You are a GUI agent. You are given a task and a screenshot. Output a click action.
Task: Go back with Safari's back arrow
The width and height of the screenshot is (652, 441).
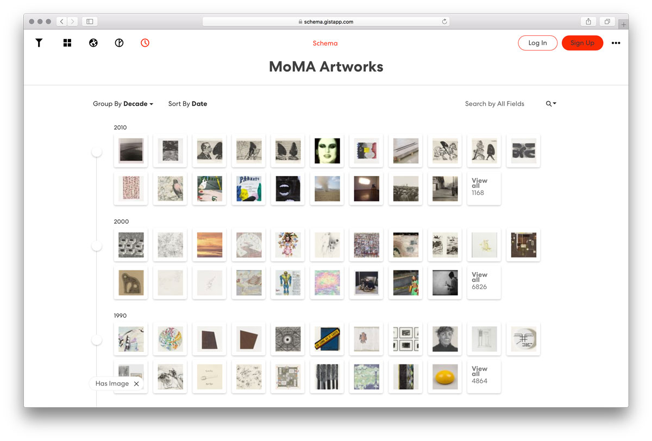coord(62,22)
